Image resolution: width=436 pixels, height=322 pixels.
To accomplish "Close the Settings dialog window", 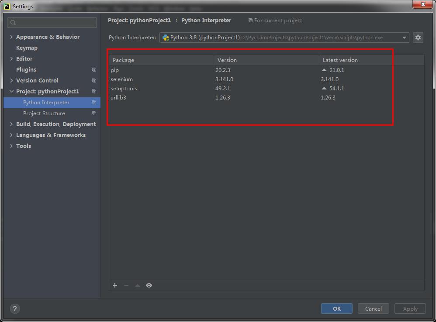I will pos(422,4).
